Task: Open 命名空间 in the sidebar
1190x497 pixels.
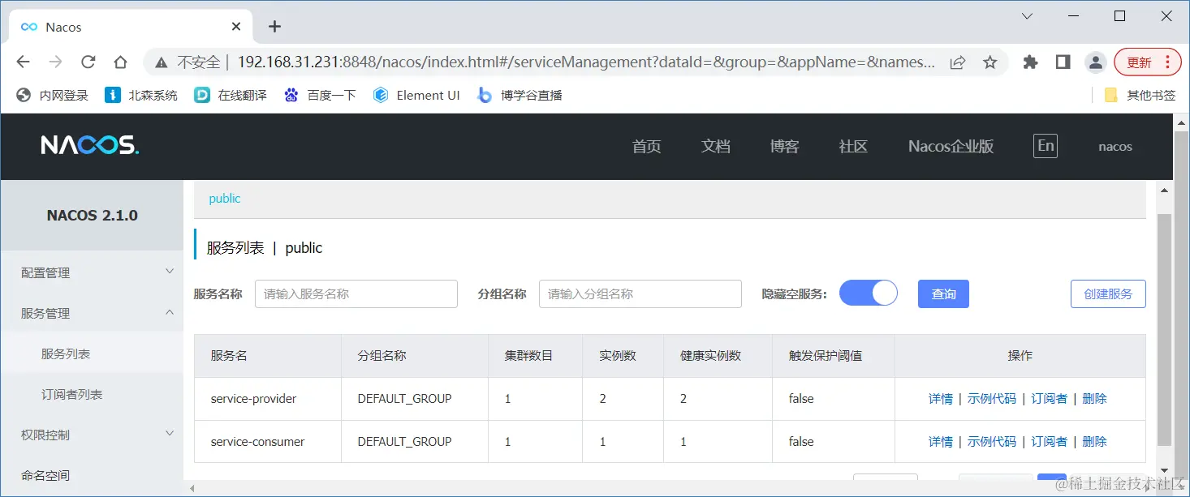Action: click(x=92, y=475)
